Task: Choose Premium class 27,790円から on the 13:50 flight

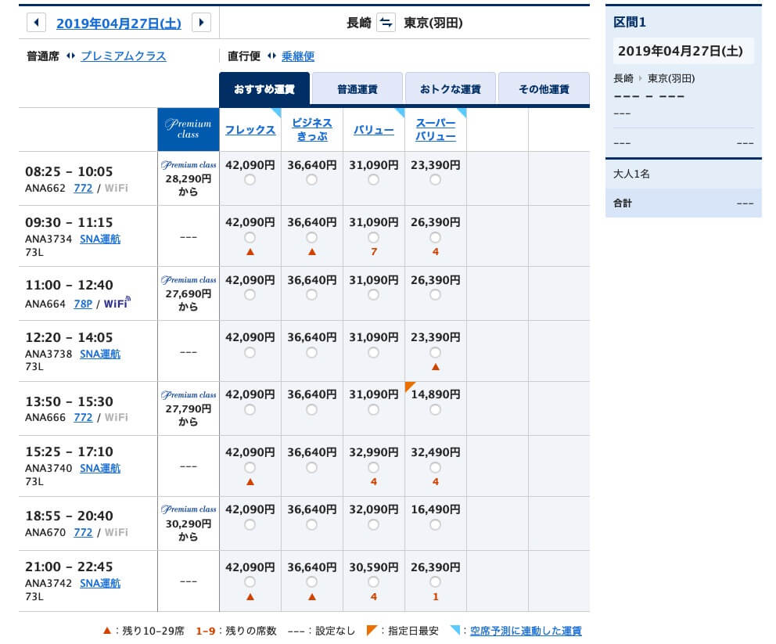Action: click(188, 408)
